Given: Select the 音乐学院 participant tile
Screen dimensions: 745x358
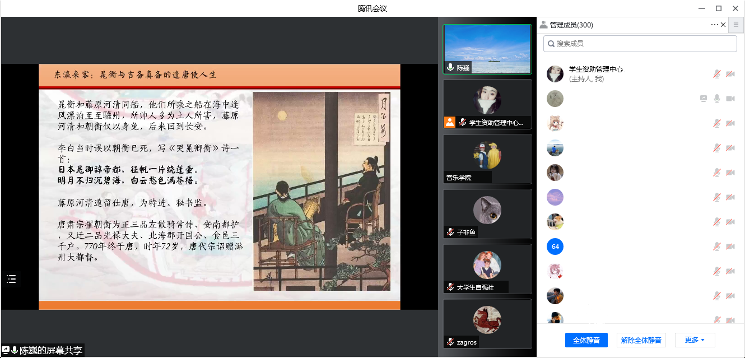Looking at the screenshot, I should pyautogui.click(x=487, y=159).
